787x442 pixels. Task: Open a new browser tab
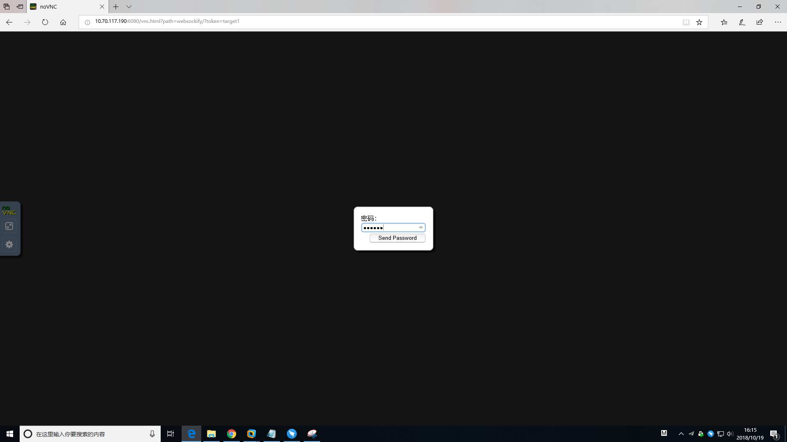(x=116, y=7)
